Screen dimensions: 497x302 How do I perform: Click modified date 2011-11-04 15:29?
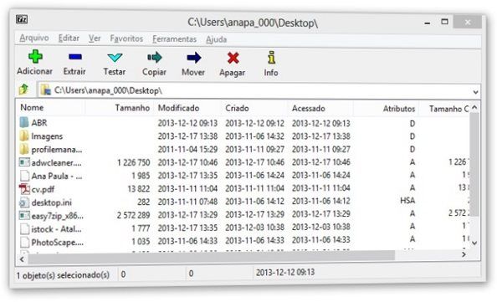(187, 149)
